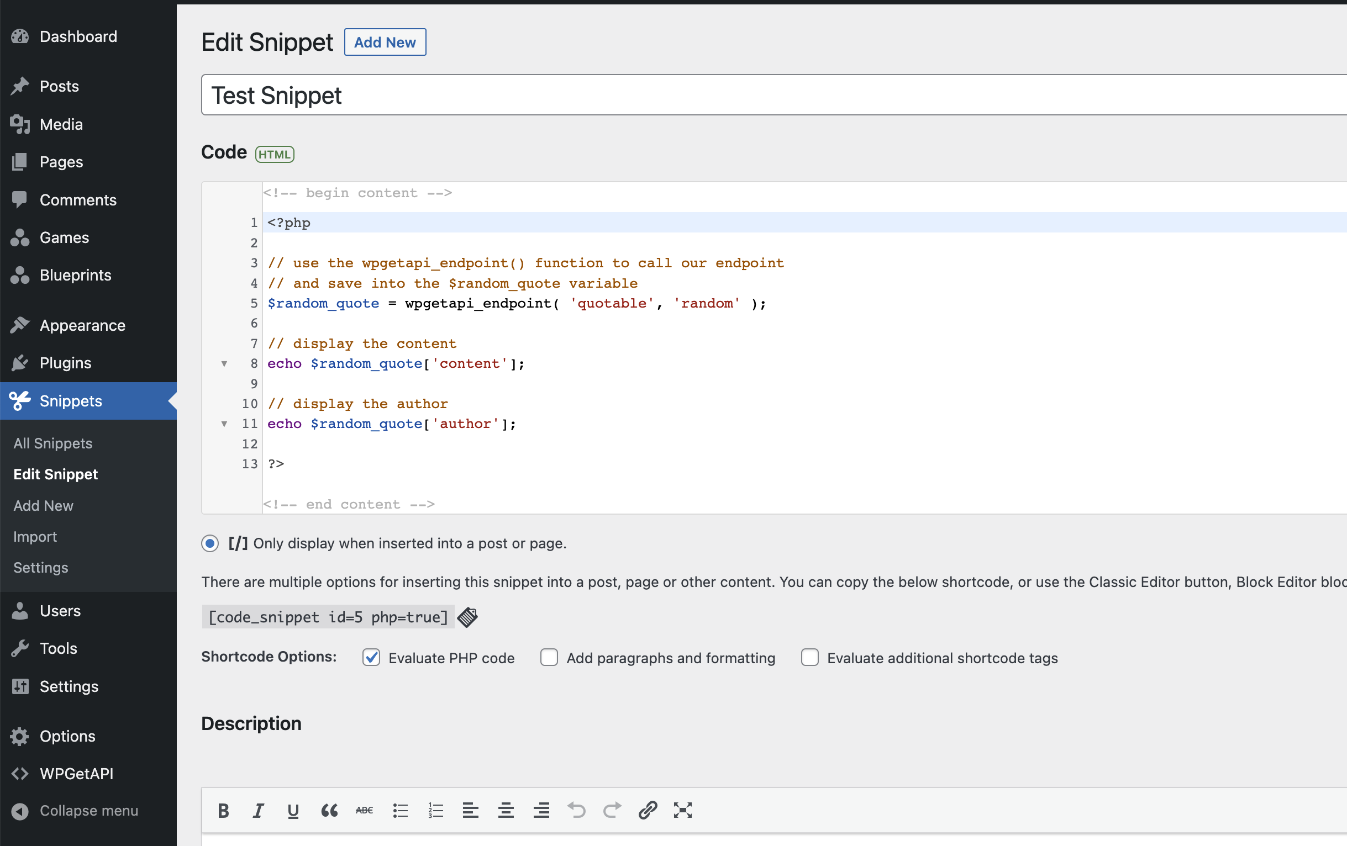Screen dimensions: 1347x846
Task: Click the Add New button beside Edit Snippet
Action: tap(385, 42)
